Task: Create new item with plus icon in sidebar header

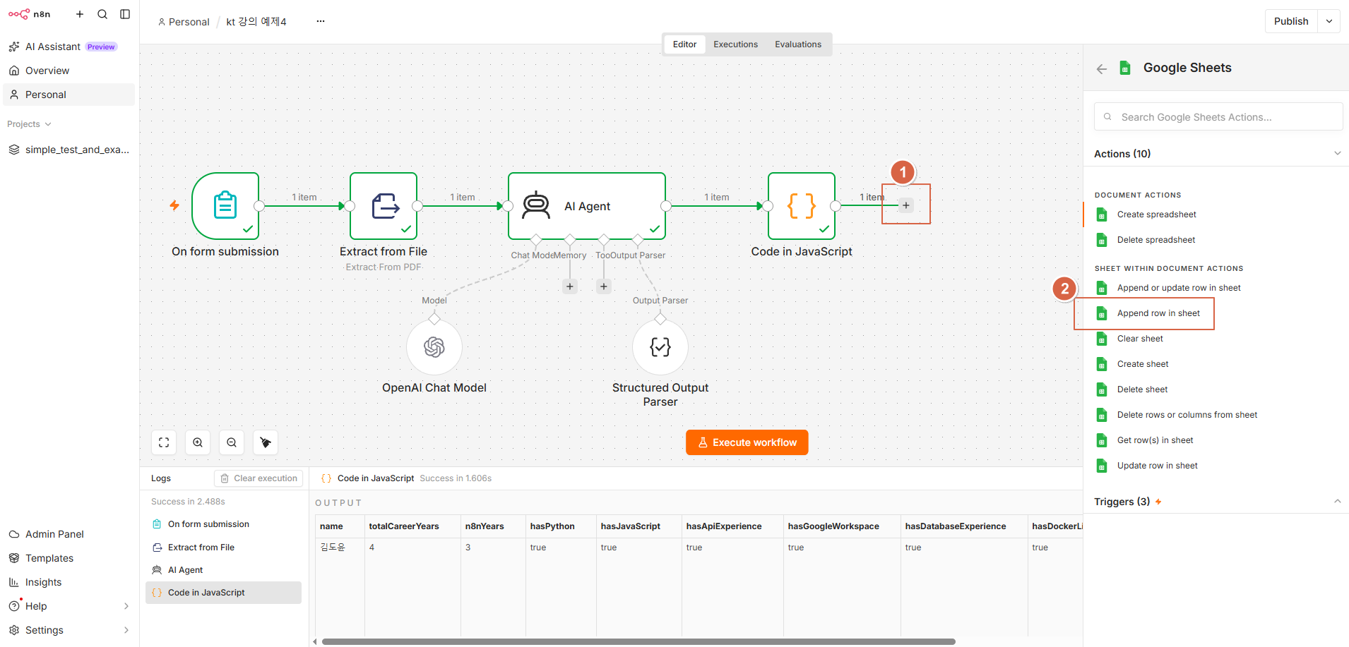Action: pos(80,14)
